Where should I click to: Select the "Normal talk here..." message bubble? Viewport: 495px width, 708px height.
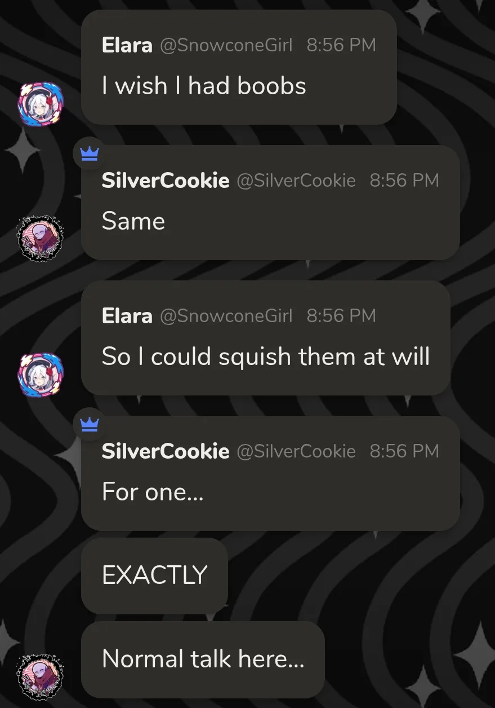point(203,659)
